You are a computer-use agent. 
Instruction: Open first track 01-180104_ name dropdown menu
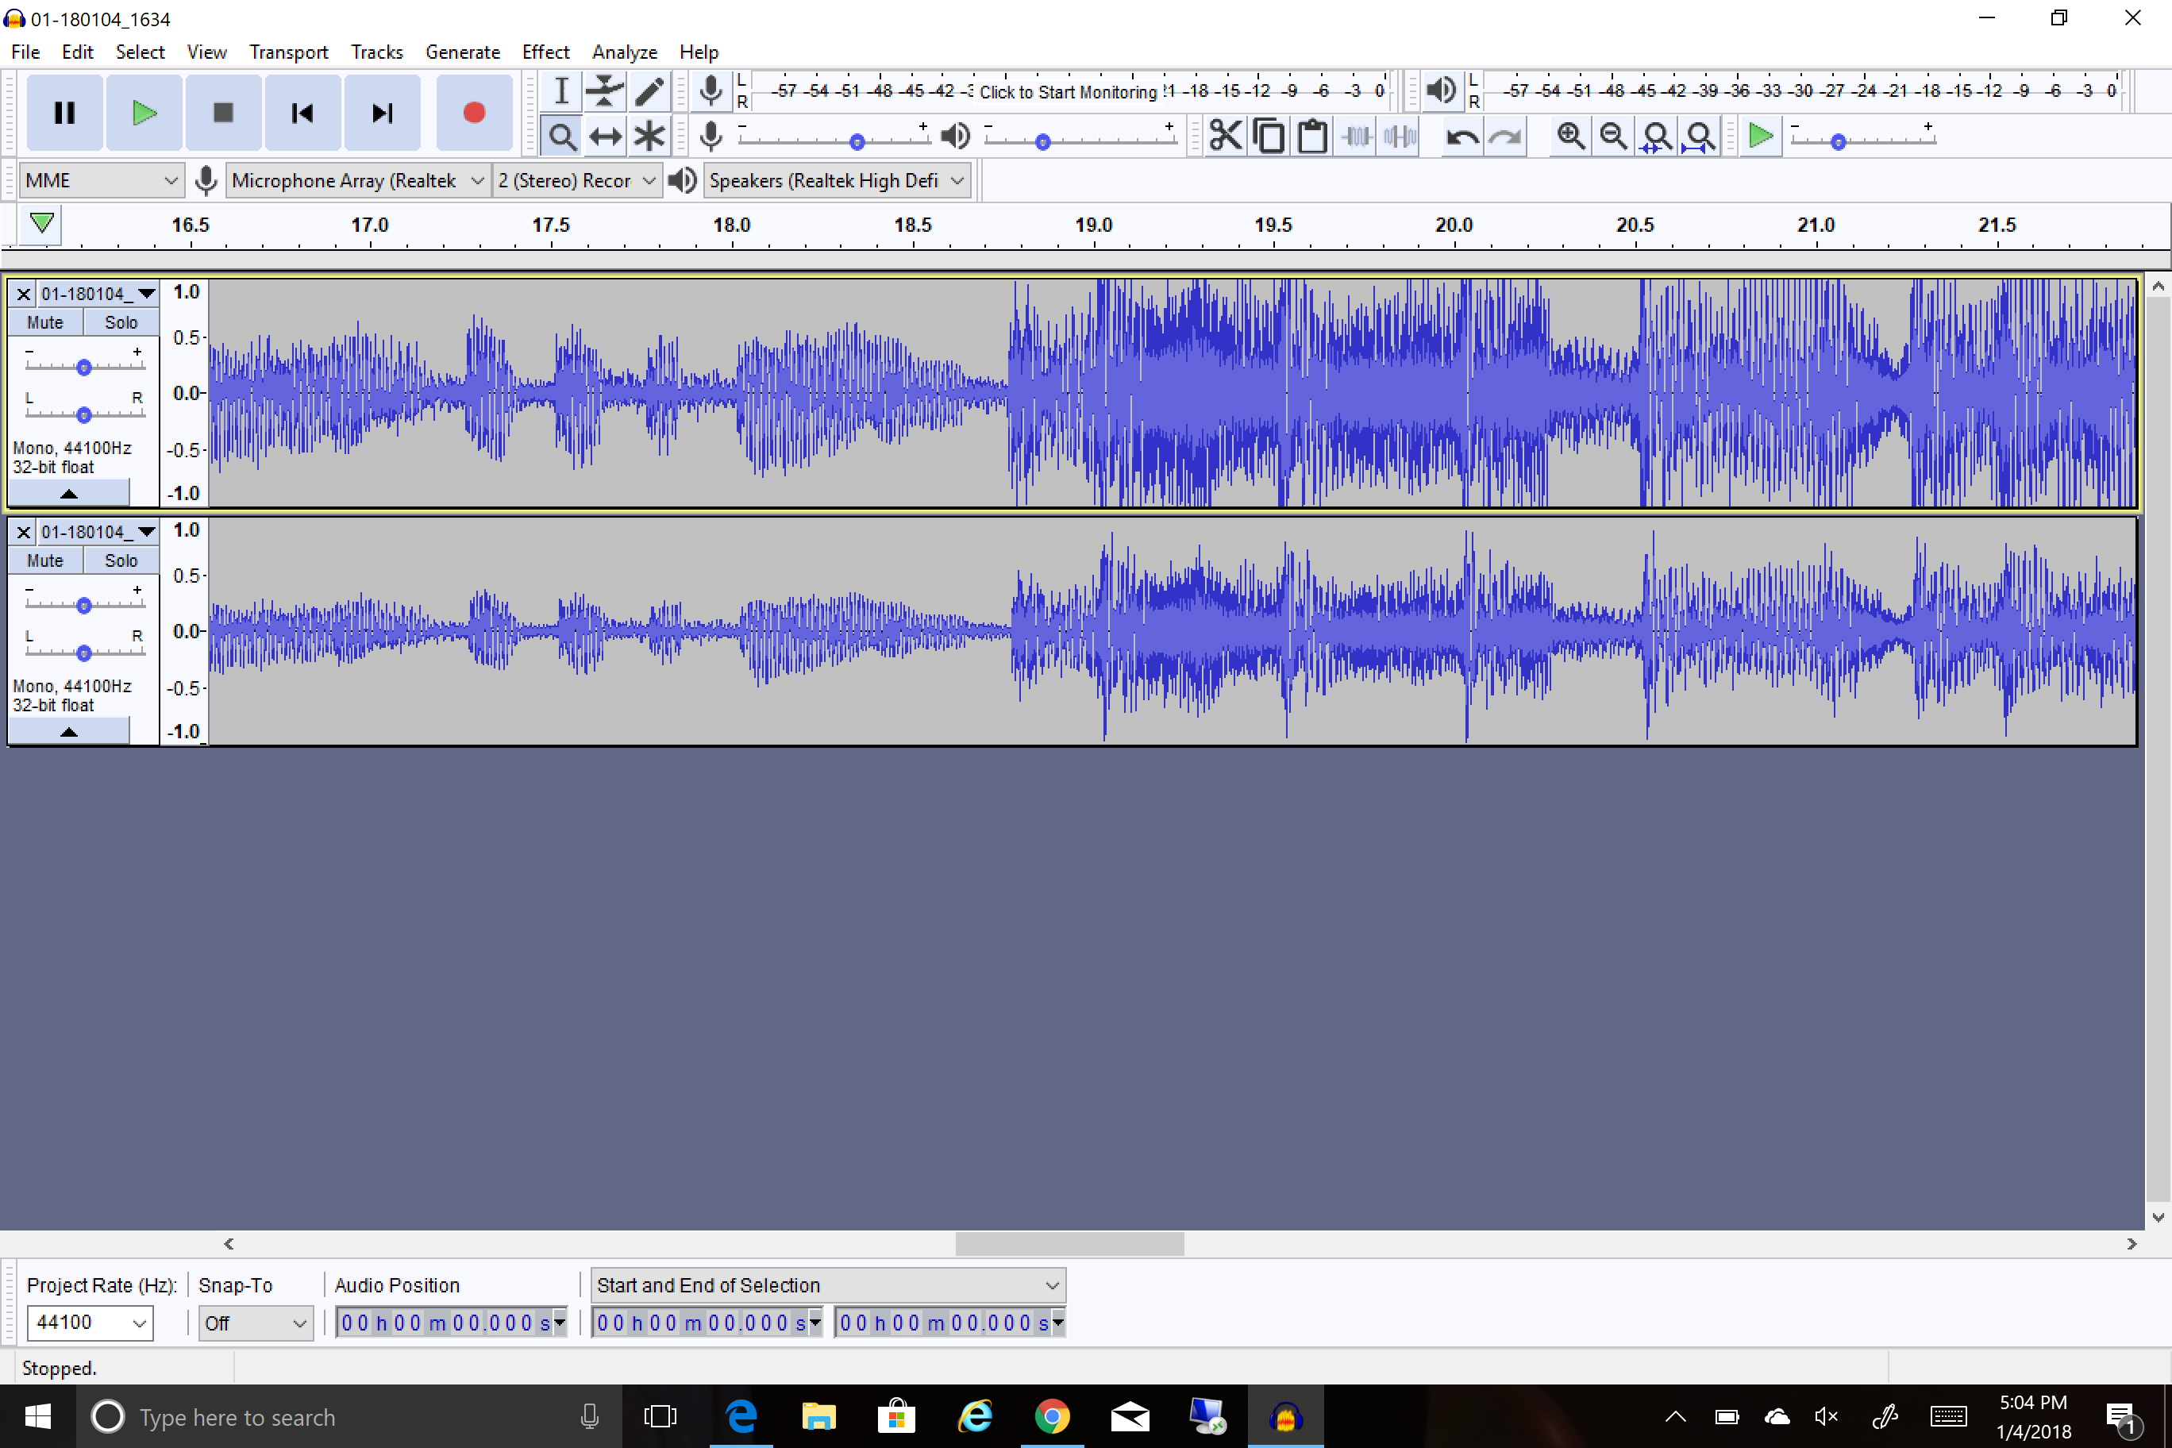pyautogui.click(x=98, y=295)
